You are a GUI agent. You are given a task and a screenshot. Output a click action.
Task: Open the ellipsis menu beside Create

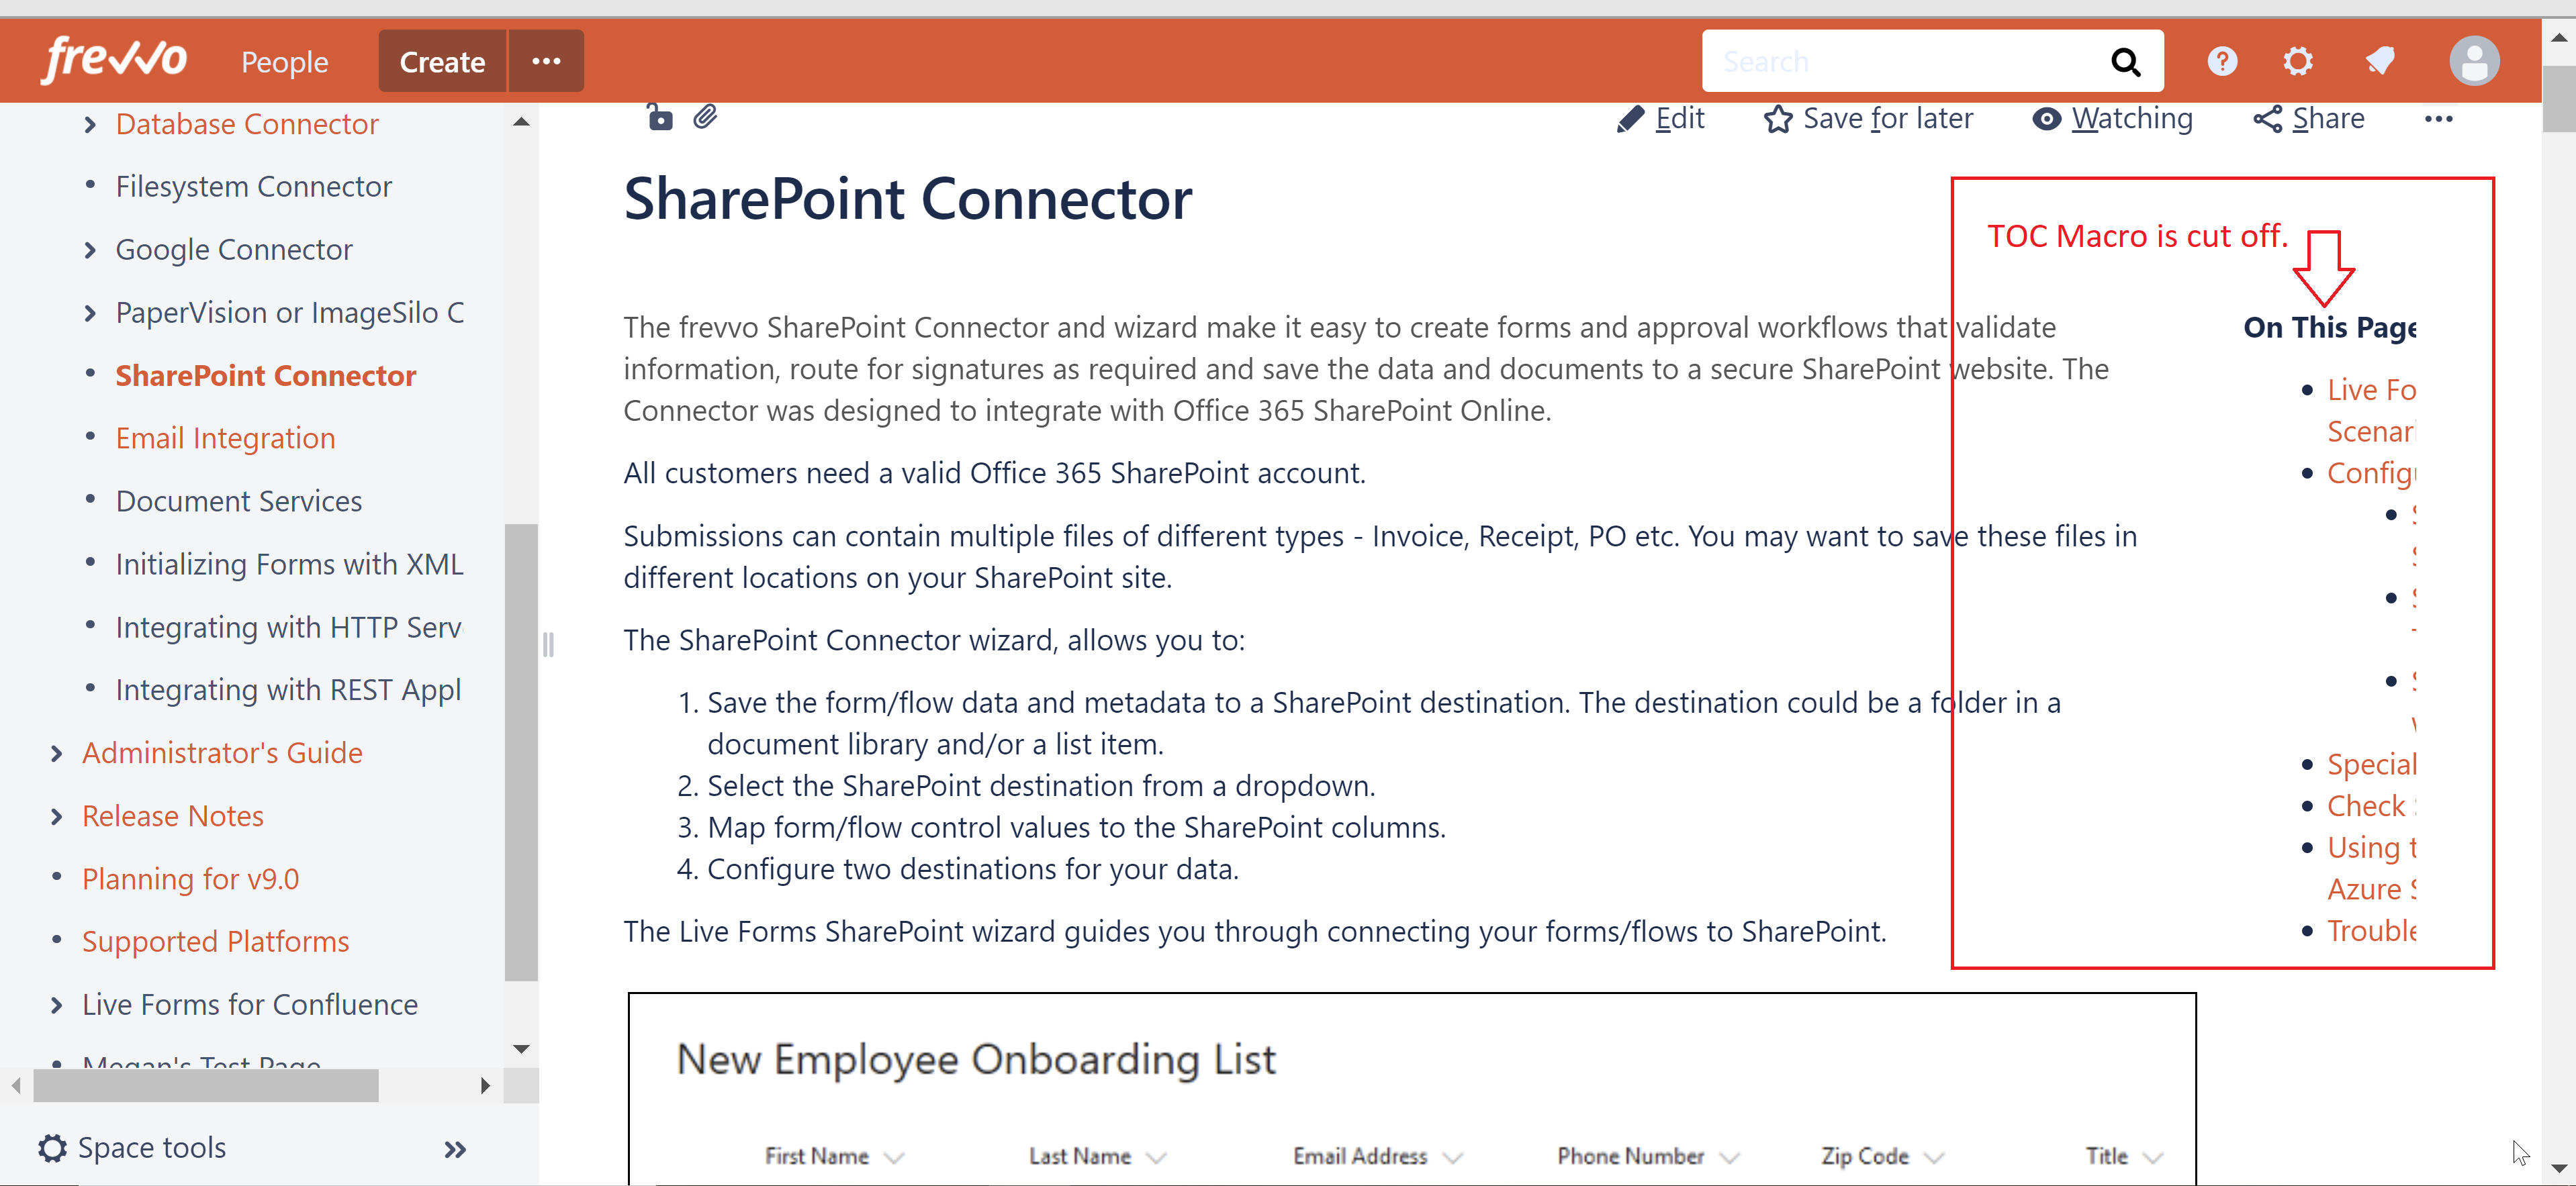(x=546, y=62)
